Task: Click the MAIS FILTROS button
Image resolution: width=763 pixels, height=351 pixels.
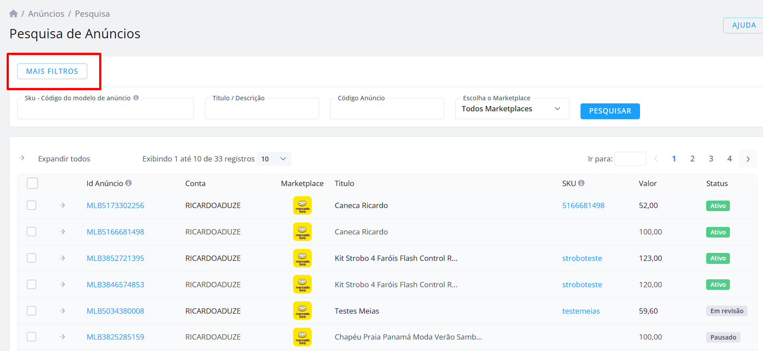Action: coord(52,71)
